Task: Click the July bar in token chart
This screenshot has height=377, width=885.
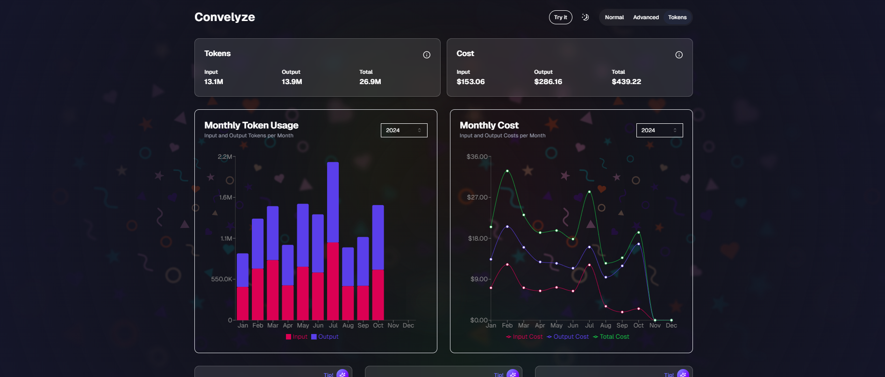Action: (x=333, y=241)
